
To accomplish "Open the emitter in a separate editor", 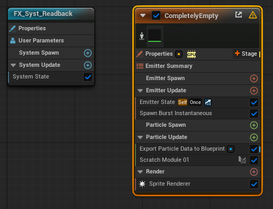I will pyautogui.click(x=239, y=15).
